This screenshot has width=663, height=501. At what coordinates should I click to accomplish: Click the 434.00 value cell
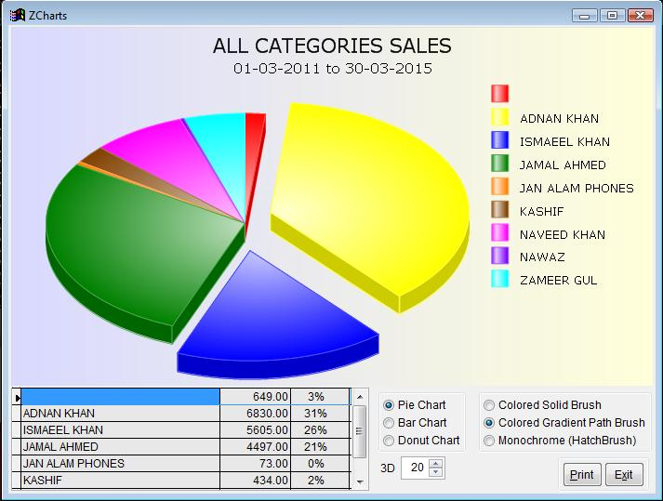256,481
